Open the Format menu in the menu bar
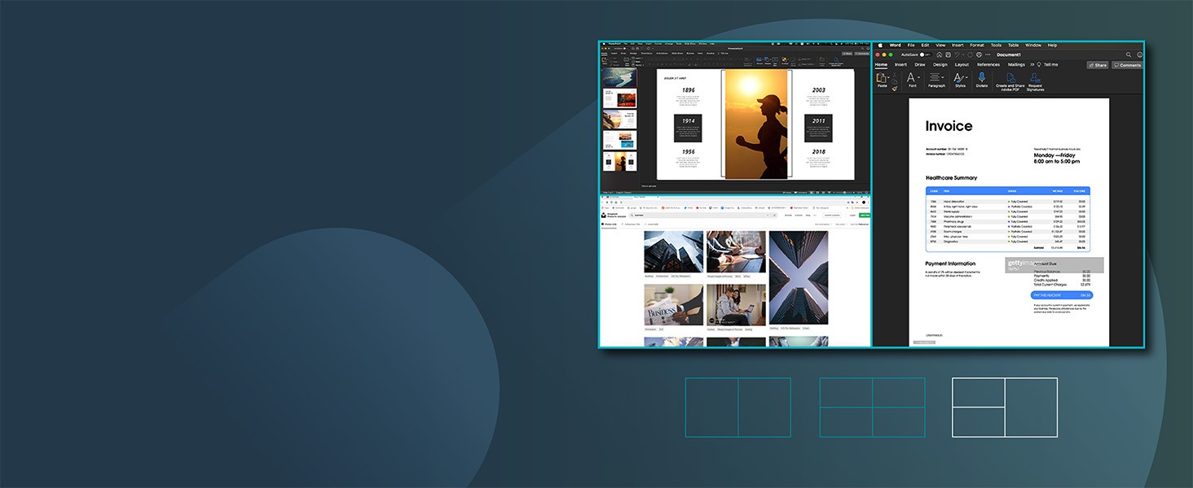This screenshot has height=488, width=1193. pos(976,46)
